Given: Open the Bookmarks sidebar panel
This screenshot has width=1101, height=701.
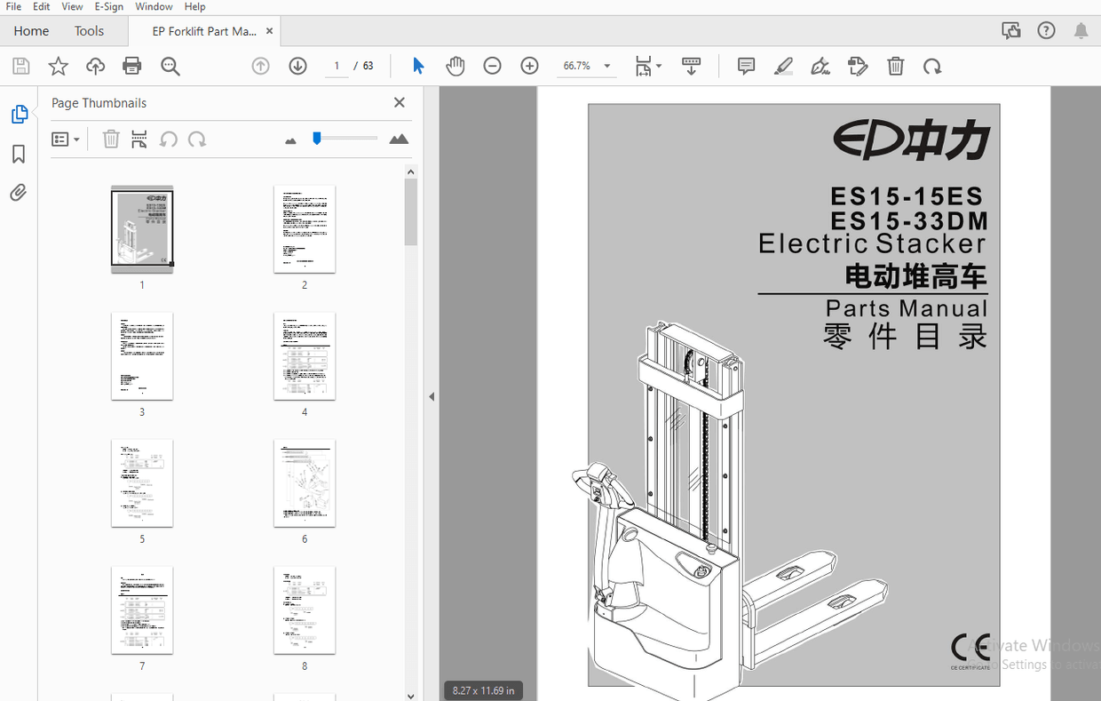Looking at the screenshot, I should [19, 154].
